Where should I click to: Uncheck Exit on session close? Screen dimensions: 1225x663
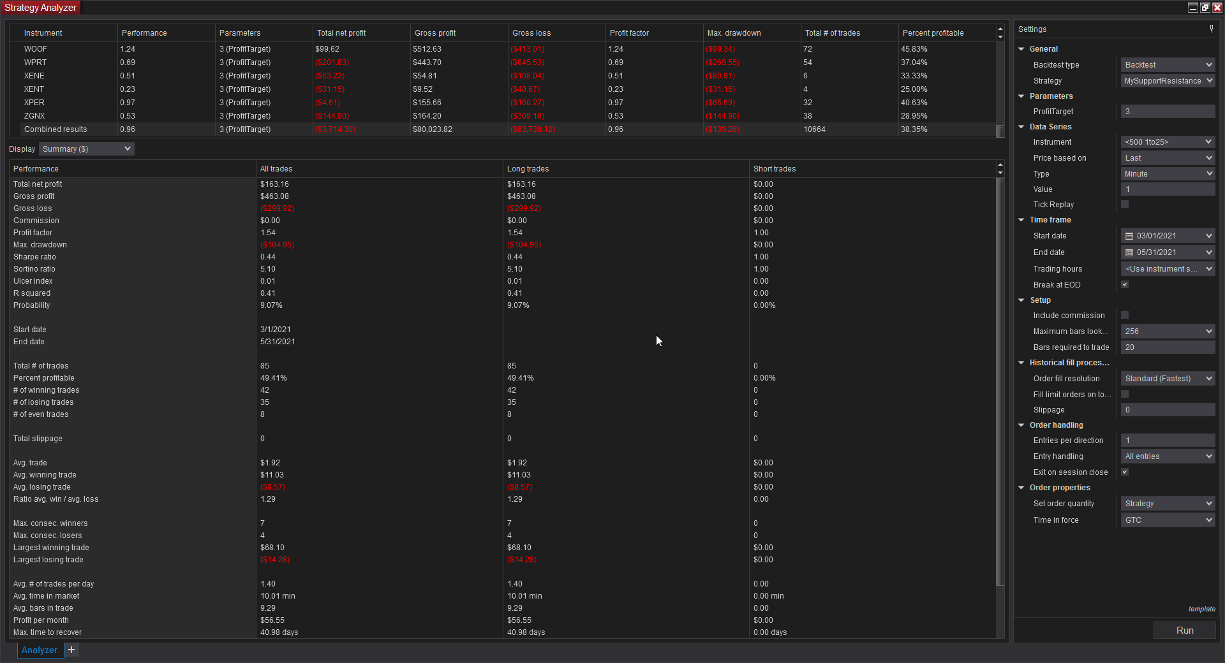click(x=1125, y=472)
